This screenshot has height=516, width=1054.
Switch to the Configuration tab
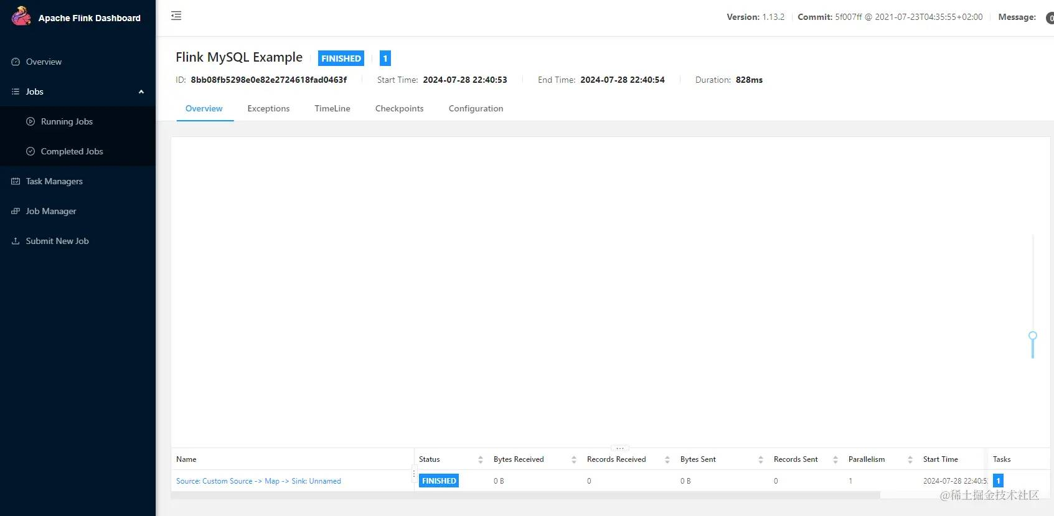476,108
